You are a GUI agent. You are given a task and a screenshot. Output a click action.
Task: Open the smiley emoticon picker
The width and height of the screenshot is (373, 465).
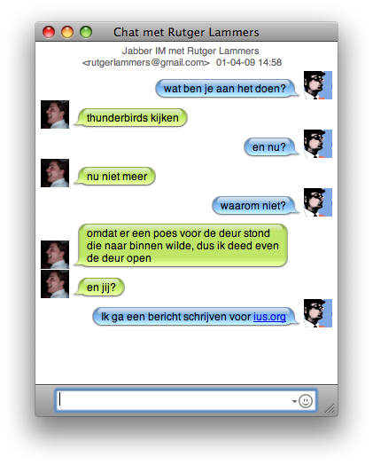tap(306, 401)
